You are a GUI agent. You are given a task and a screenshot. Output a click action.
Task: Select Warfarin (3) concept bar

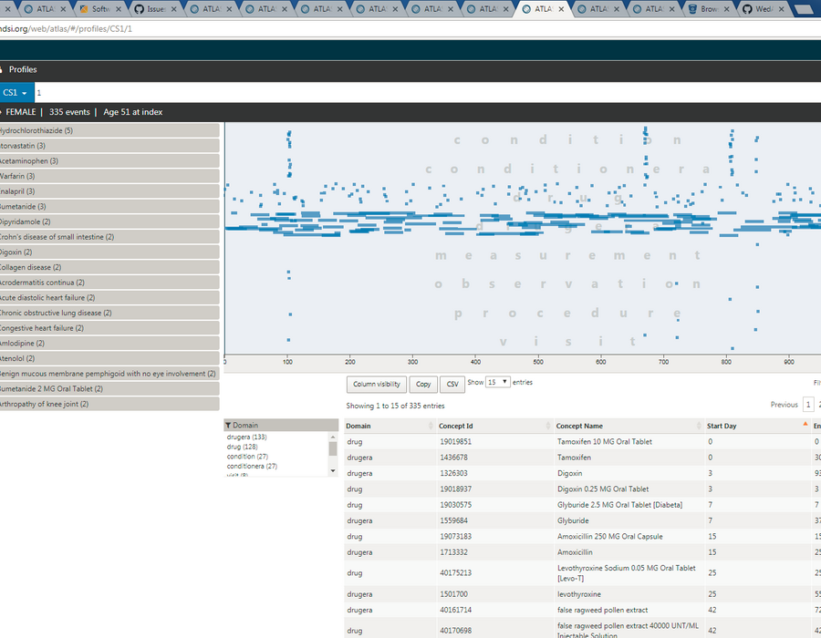[x=109, y=176]
